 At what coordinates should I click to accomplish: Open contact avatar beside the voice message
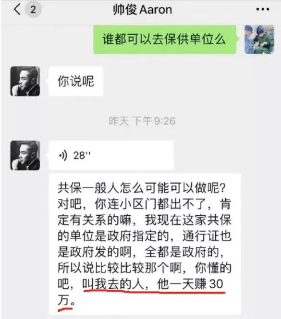25,156
